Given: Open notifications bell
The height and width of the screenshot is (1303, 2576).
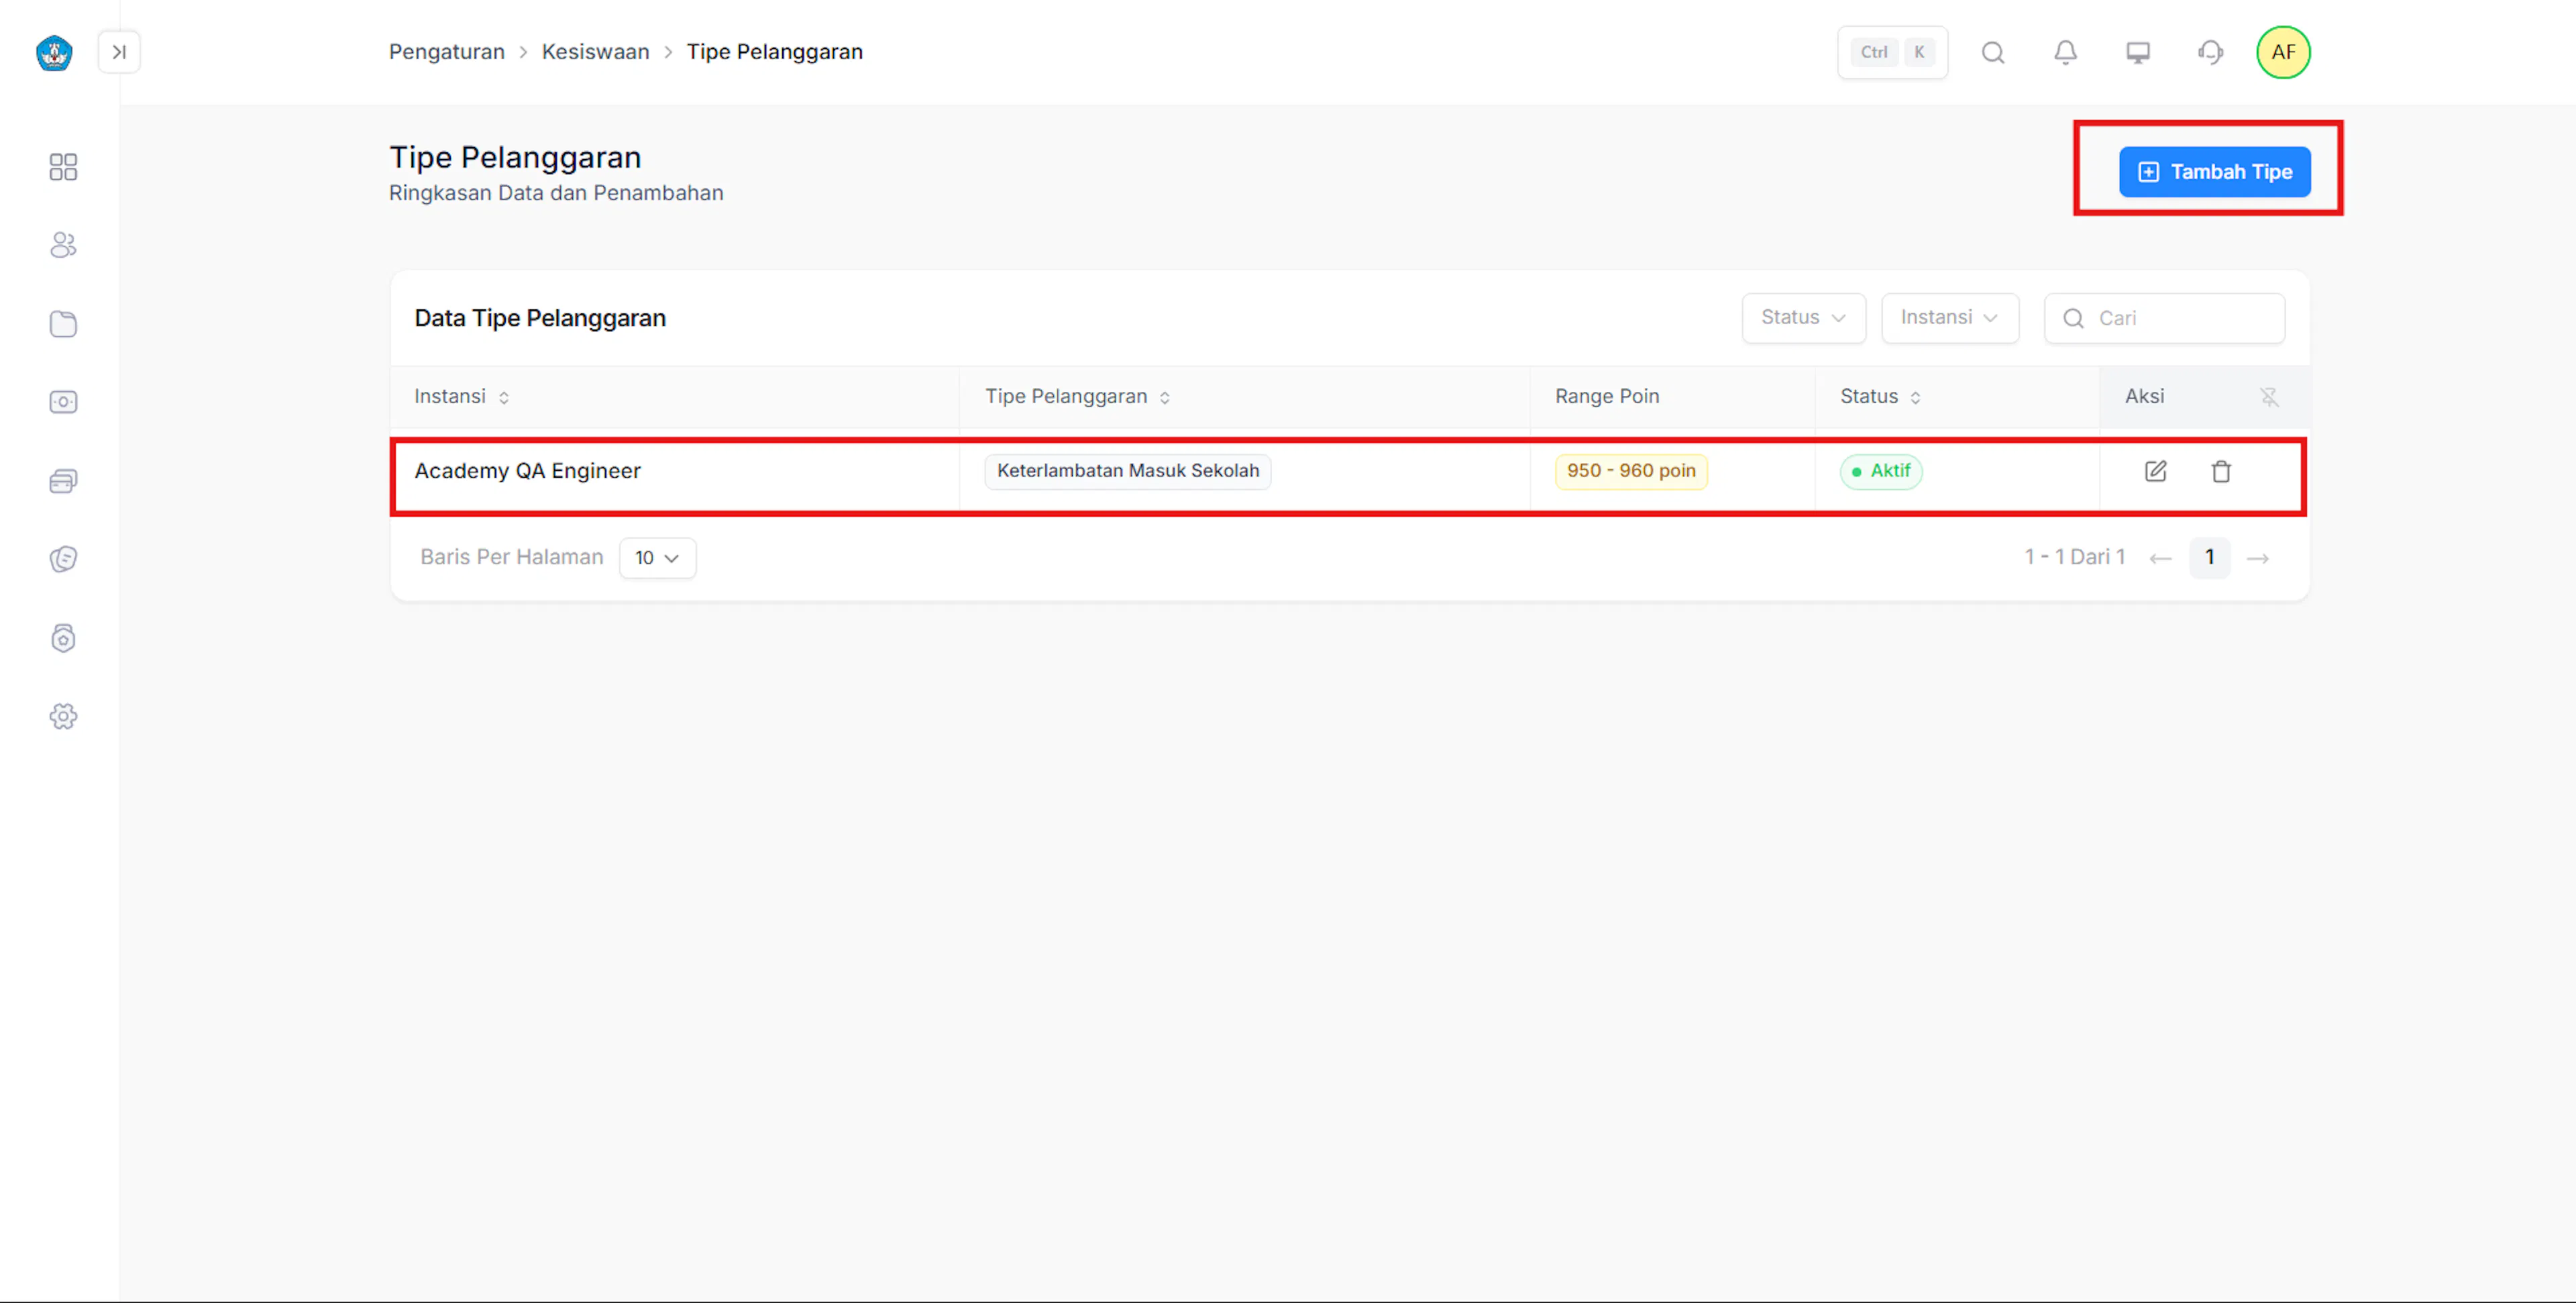Looking at the screenshot, I should [2065, 52].
